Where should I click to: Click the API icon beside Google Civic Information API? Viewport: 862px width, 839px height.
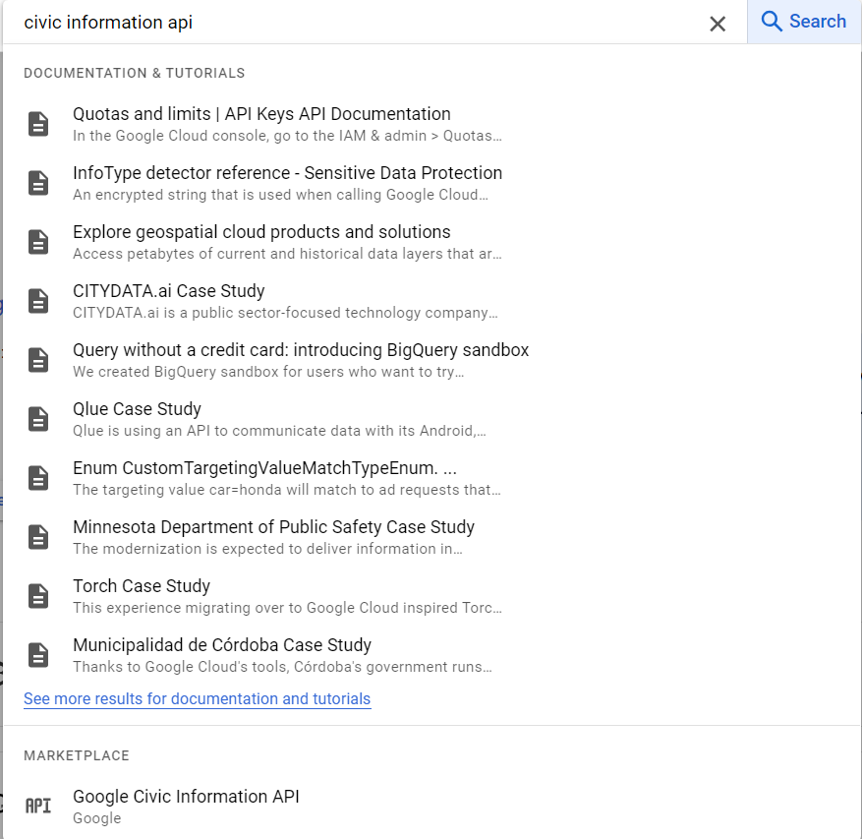[x=38, y=806]
